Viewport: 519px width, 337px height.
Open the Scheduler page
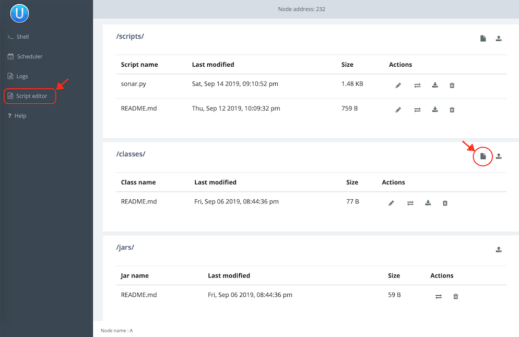[25, 56]
